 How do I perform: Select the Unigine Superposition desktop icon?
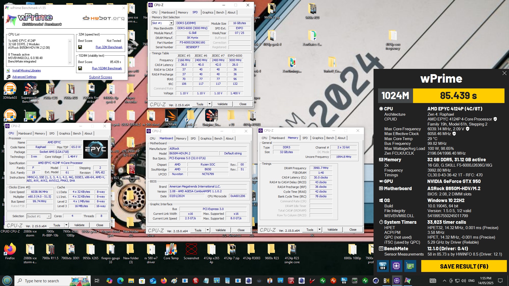(211, 118)
